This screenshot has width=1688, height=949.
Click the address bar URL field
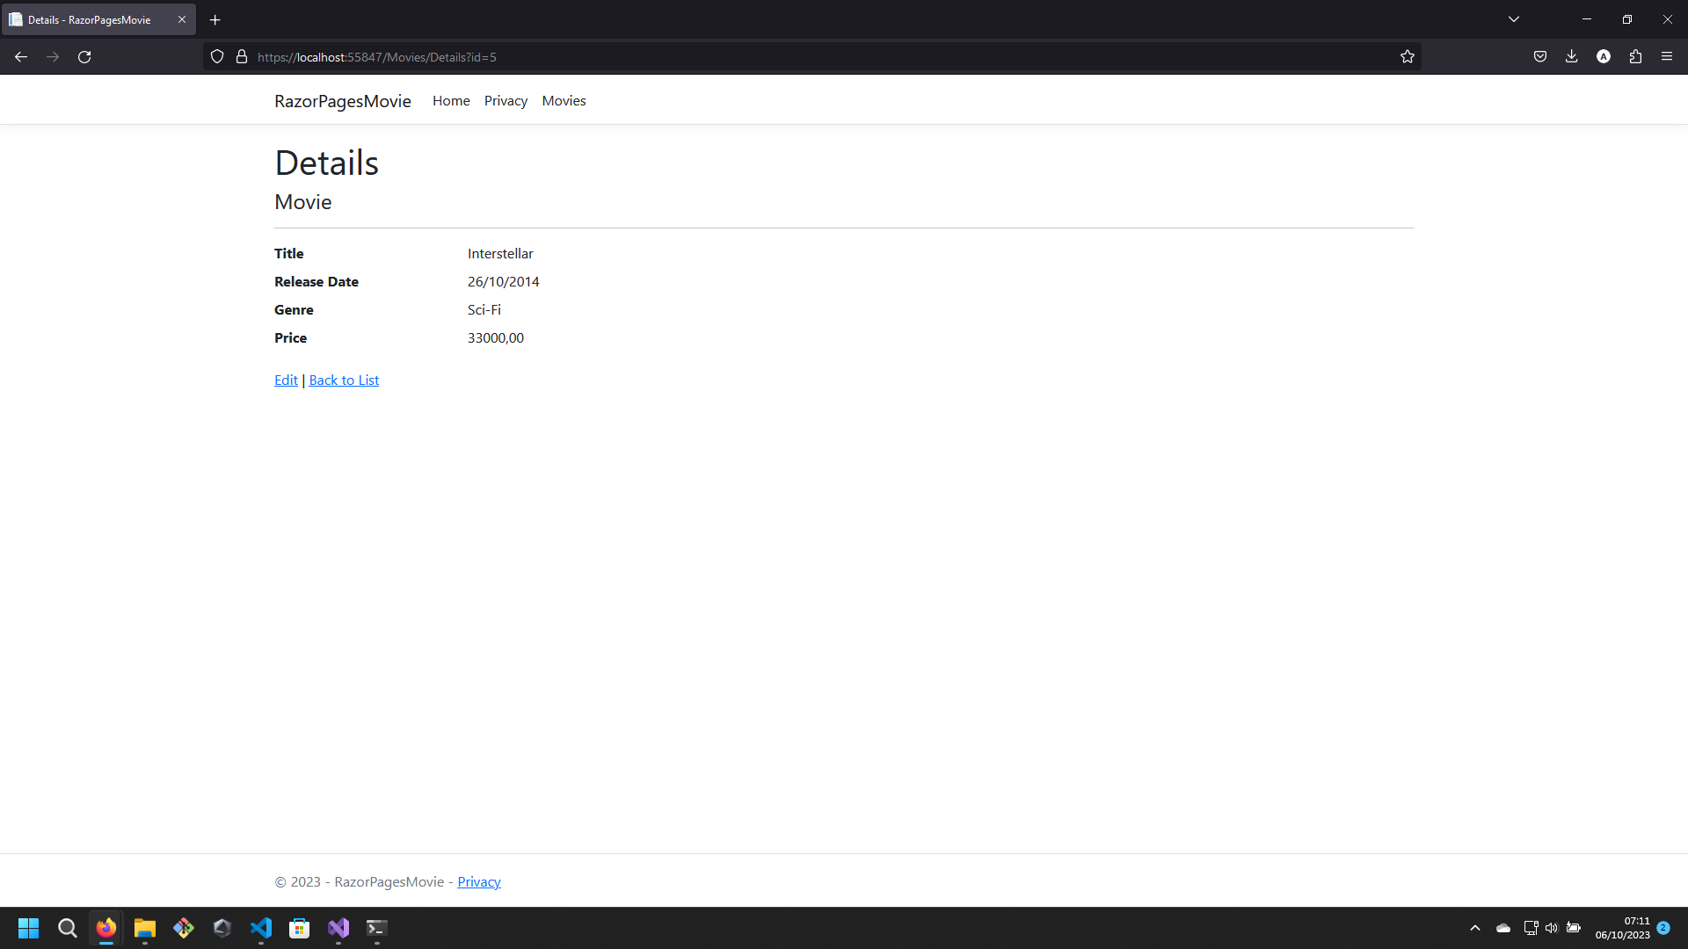(x=791, y=57)
